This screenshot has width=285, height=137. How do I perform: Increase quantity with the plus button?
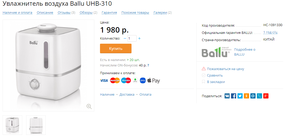[x=140, y=39]
